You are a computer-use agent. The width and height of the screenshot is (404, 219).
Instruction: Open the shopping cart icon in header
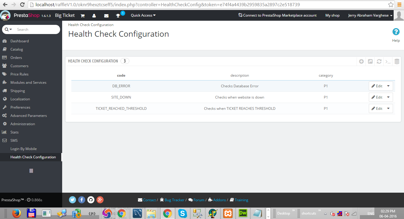[x=83, y=16]
